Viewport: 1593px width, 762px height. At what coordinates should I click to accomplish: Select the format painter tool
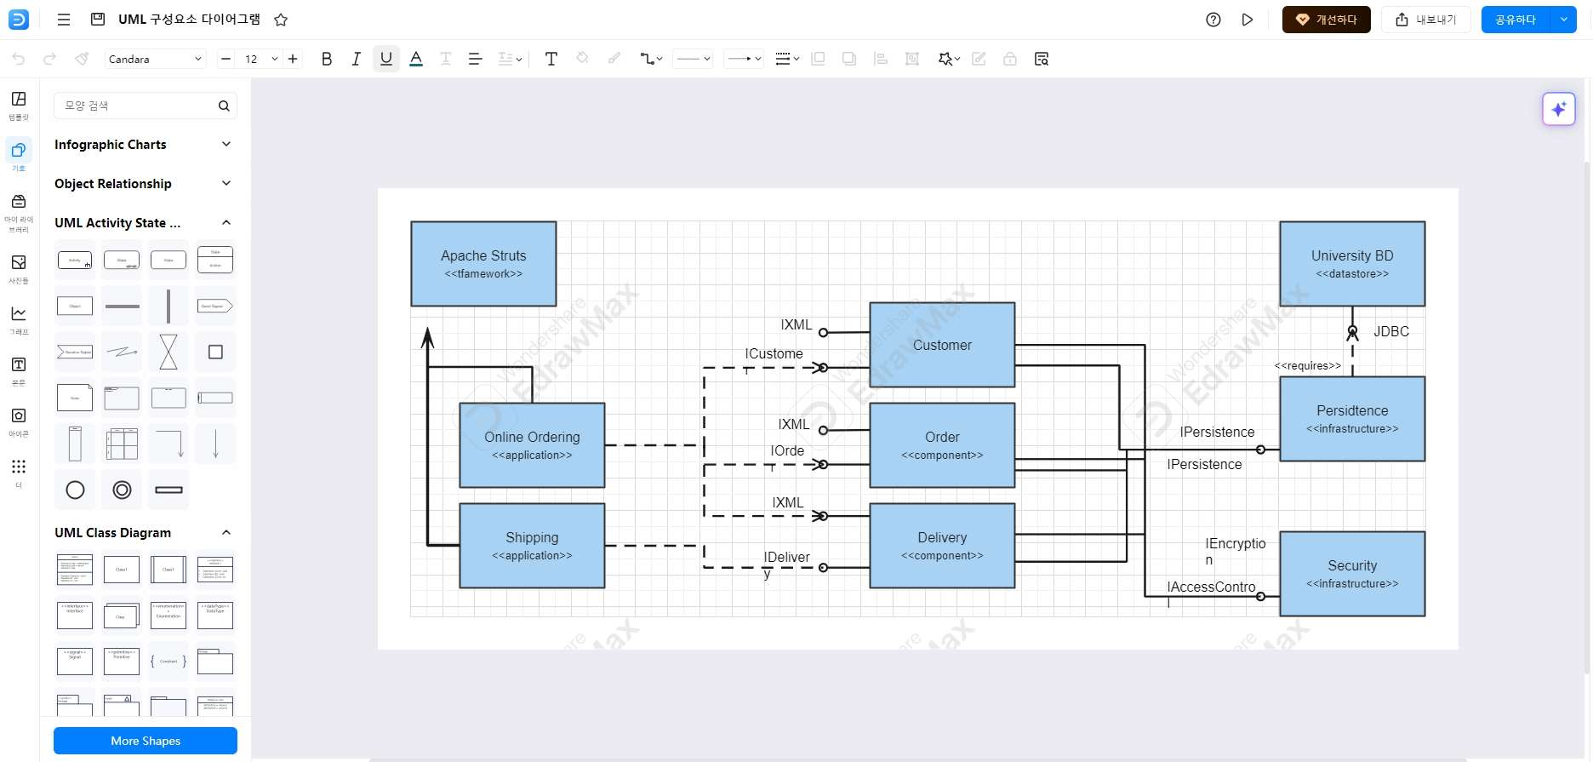[x=82, y=59]
